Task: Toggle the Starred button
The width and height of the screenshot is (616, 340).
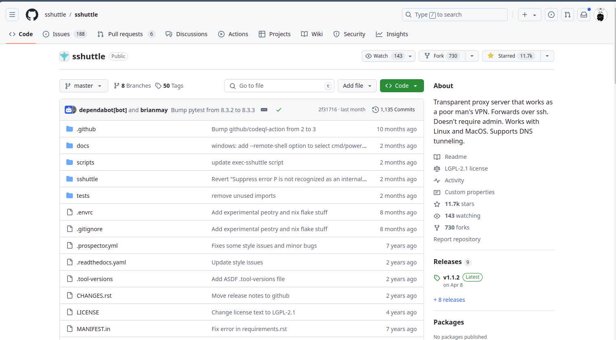Action: click(x=511, y=56)
